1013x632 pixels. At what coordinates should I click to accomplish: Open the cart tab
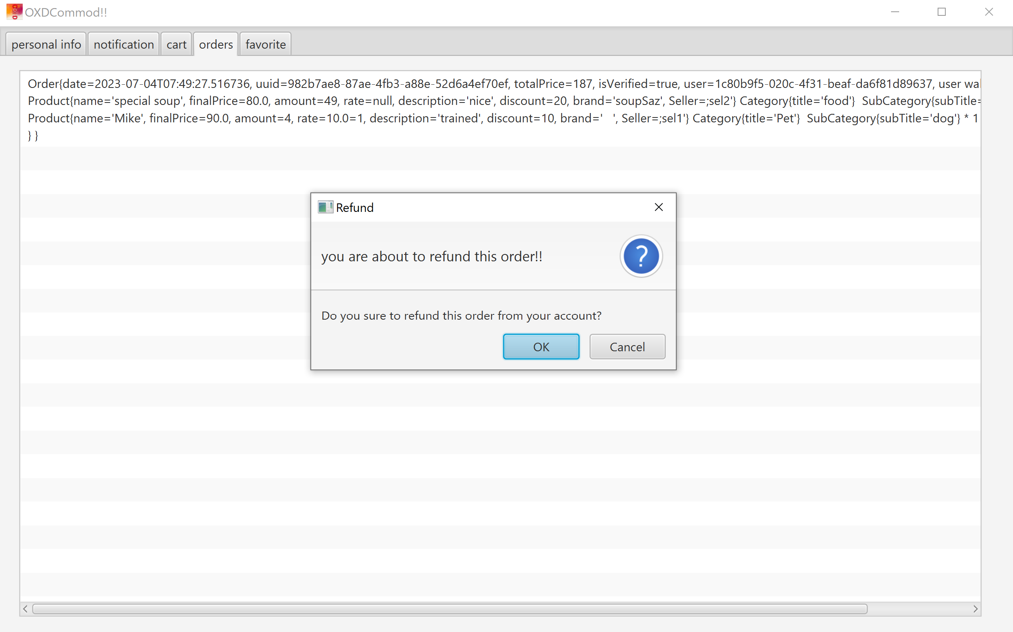point(176,44)
